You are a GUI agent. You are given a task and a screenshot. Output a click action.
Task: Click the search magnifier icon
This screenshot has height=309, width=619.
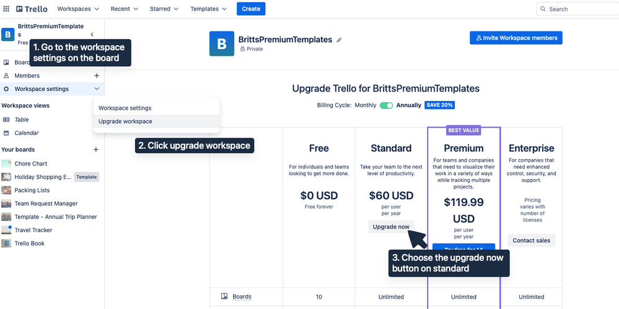(543, 9)
